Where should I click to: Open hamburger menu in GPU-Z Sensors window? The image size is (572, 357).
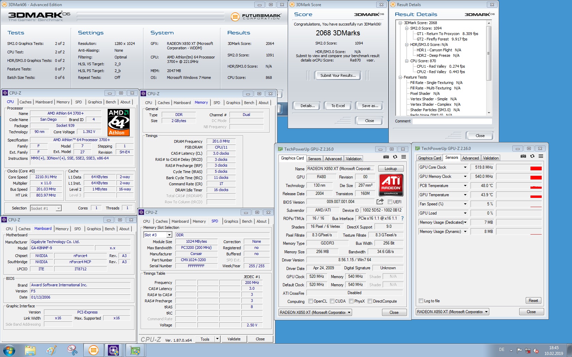click(541, 156)
